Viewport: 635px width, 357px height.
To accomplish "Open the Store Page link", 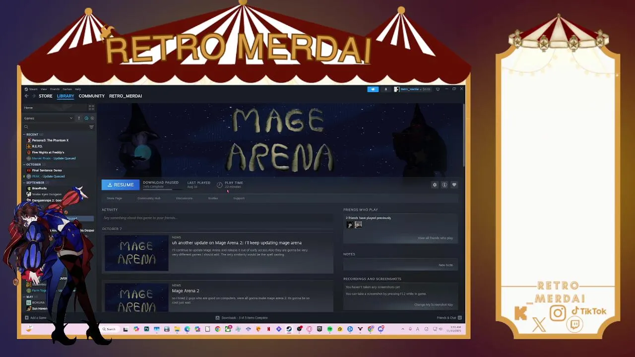I will coord(114,198).
